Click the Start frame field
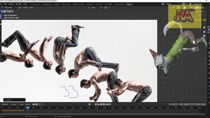The height and width of the screenshot is (118, 210). [189, 104]
